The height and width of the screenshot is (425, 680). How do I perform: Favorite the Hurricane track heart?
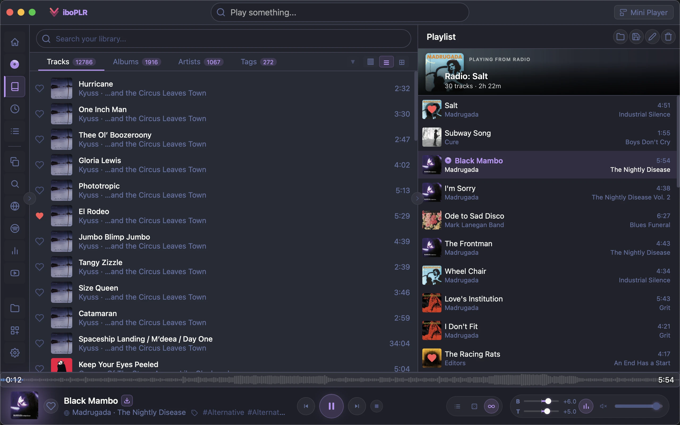(40, 88)
